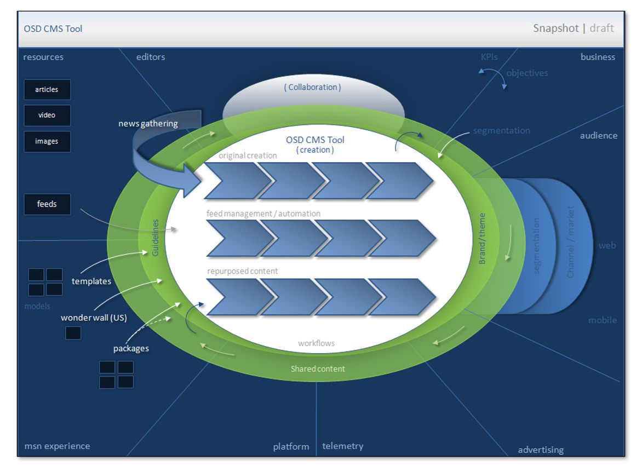Click the 'telemetry' label
The width and height of the screenshot is (642, 472).
[x=343, y=446]
